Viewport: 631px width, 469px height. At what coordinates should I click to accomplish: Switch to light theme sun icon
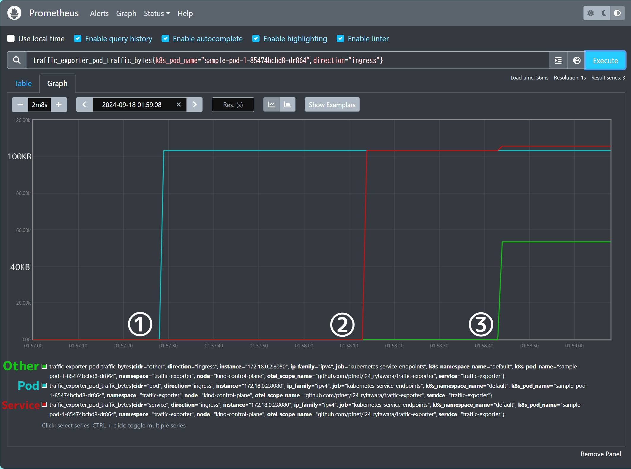[590, 13]
